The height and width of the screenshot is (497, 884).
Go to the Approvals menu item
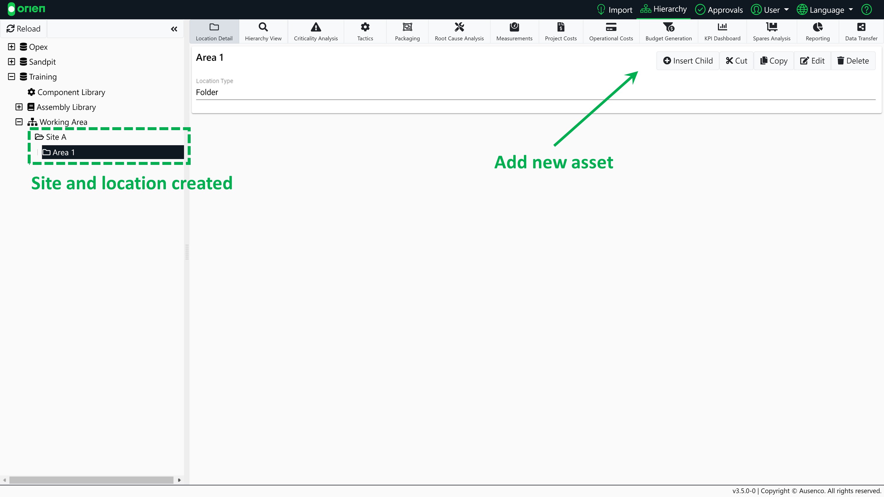pyautogui.click(x=719, y=10)
